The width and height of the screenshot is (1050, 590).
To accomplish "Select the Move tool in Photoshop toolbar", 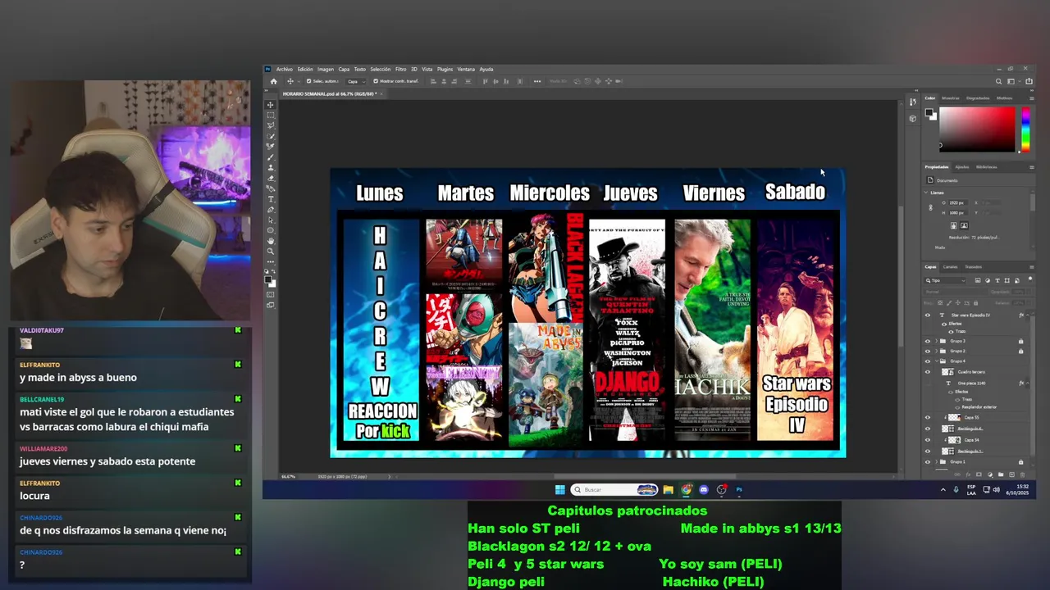I will [x=271, y=105].
